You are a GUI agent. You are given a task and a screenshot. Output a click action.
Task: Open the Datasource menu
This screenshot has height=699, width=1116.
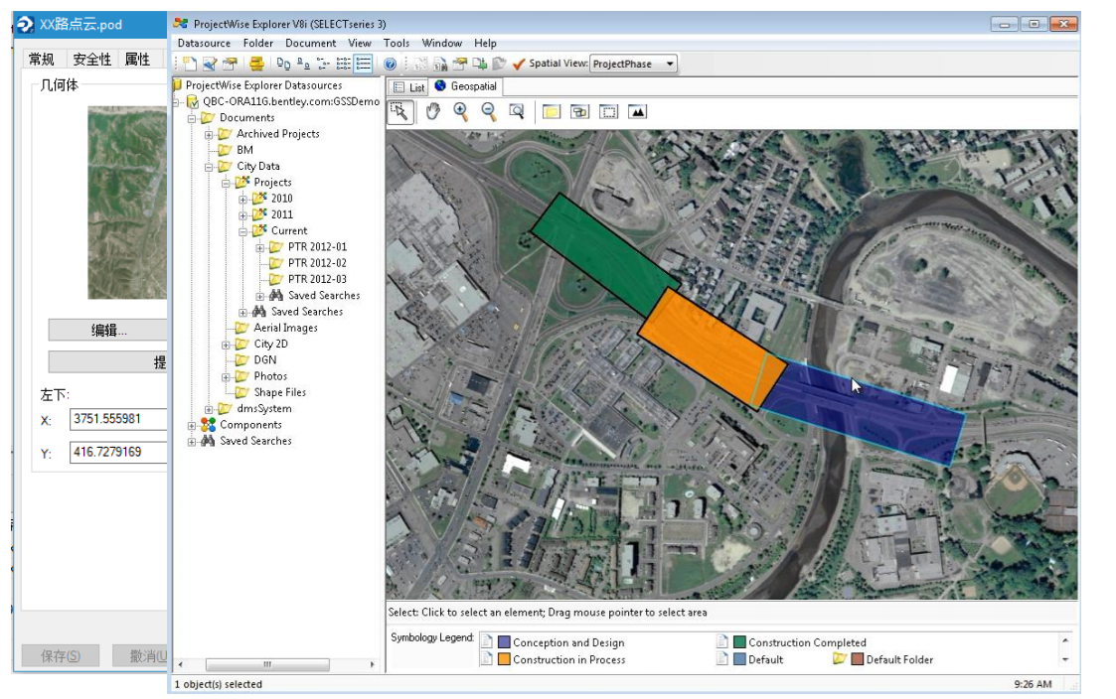point(205,44)
